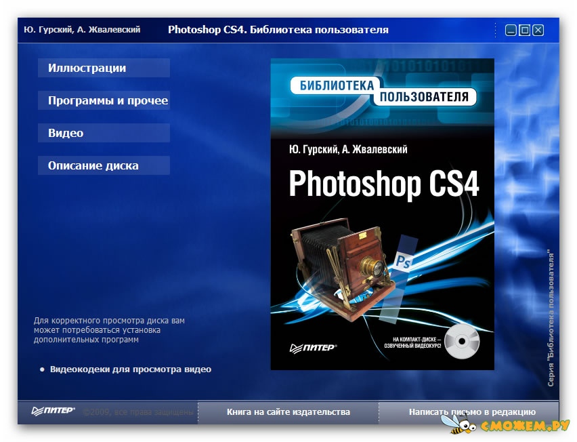The image size is (577, 442).
Task: Maximize the disc launcher window
Action: [x=524, y=31]
